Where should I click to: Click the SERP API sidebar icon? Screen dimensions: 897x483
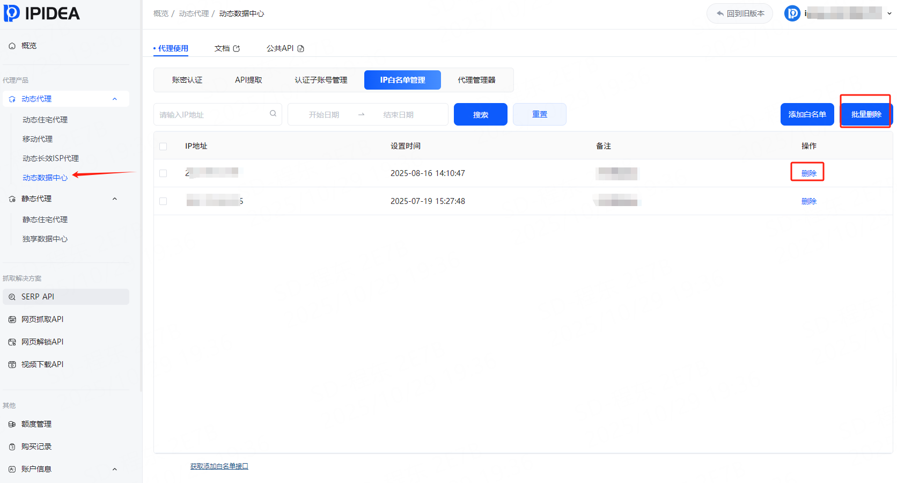[12, 297]
